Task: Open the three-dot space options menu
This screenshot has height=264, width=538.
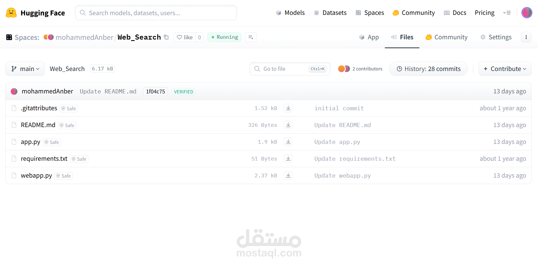Action: tap(526, 37)
